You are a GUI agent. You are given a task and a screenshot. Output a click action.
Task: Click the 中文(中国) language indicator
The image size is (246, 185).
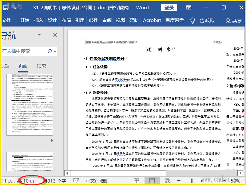pos(97,181)
